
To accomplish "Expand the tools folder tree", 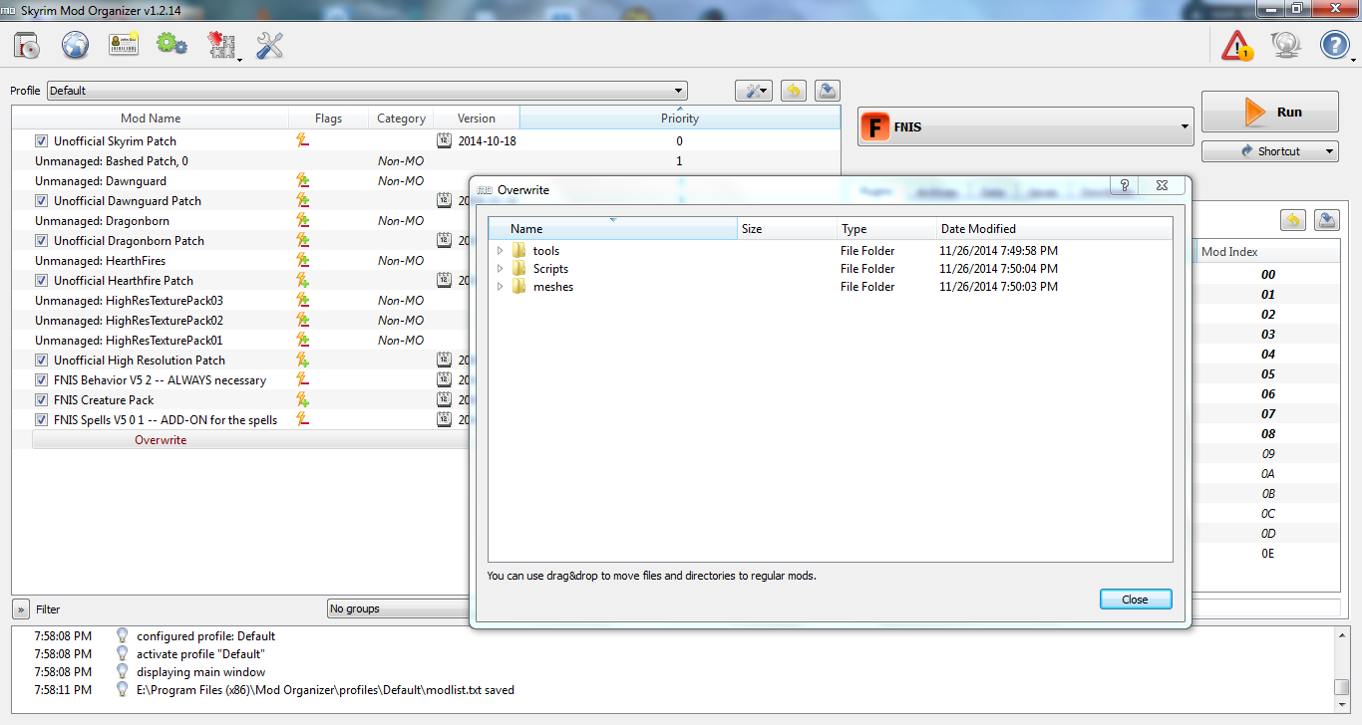I will [x=501, y=251].
